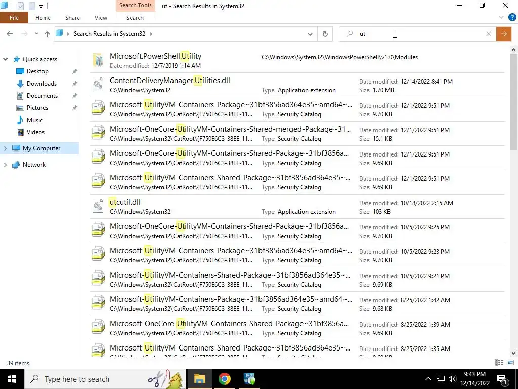The image size is (518, 389).
Task: Expand Network tree node
Action: tap(5, 165)
